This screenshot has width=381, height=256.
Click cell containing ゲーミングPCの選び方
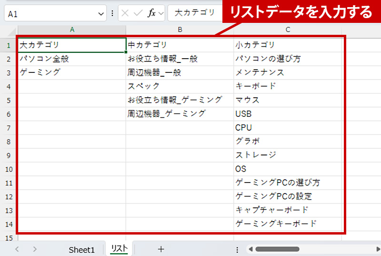pyautogui.click(x=288, y=183)
